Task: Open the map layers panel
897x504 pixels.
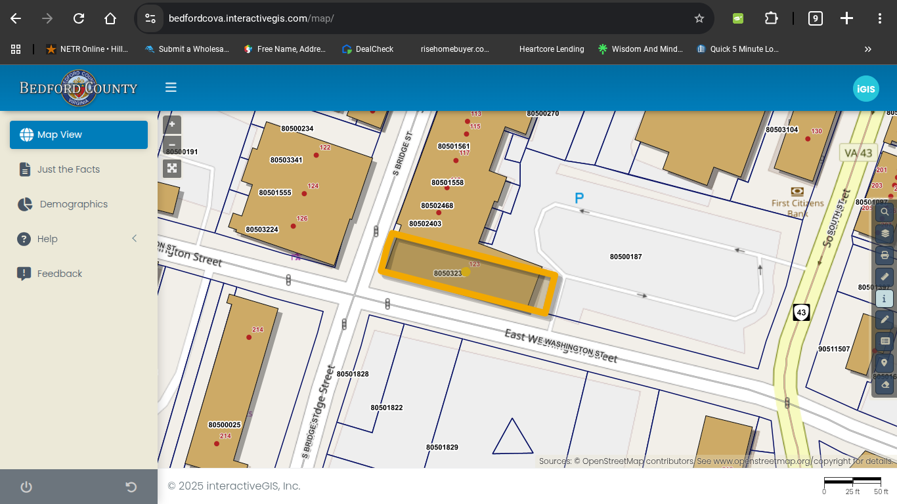Action: click(885, 234)
